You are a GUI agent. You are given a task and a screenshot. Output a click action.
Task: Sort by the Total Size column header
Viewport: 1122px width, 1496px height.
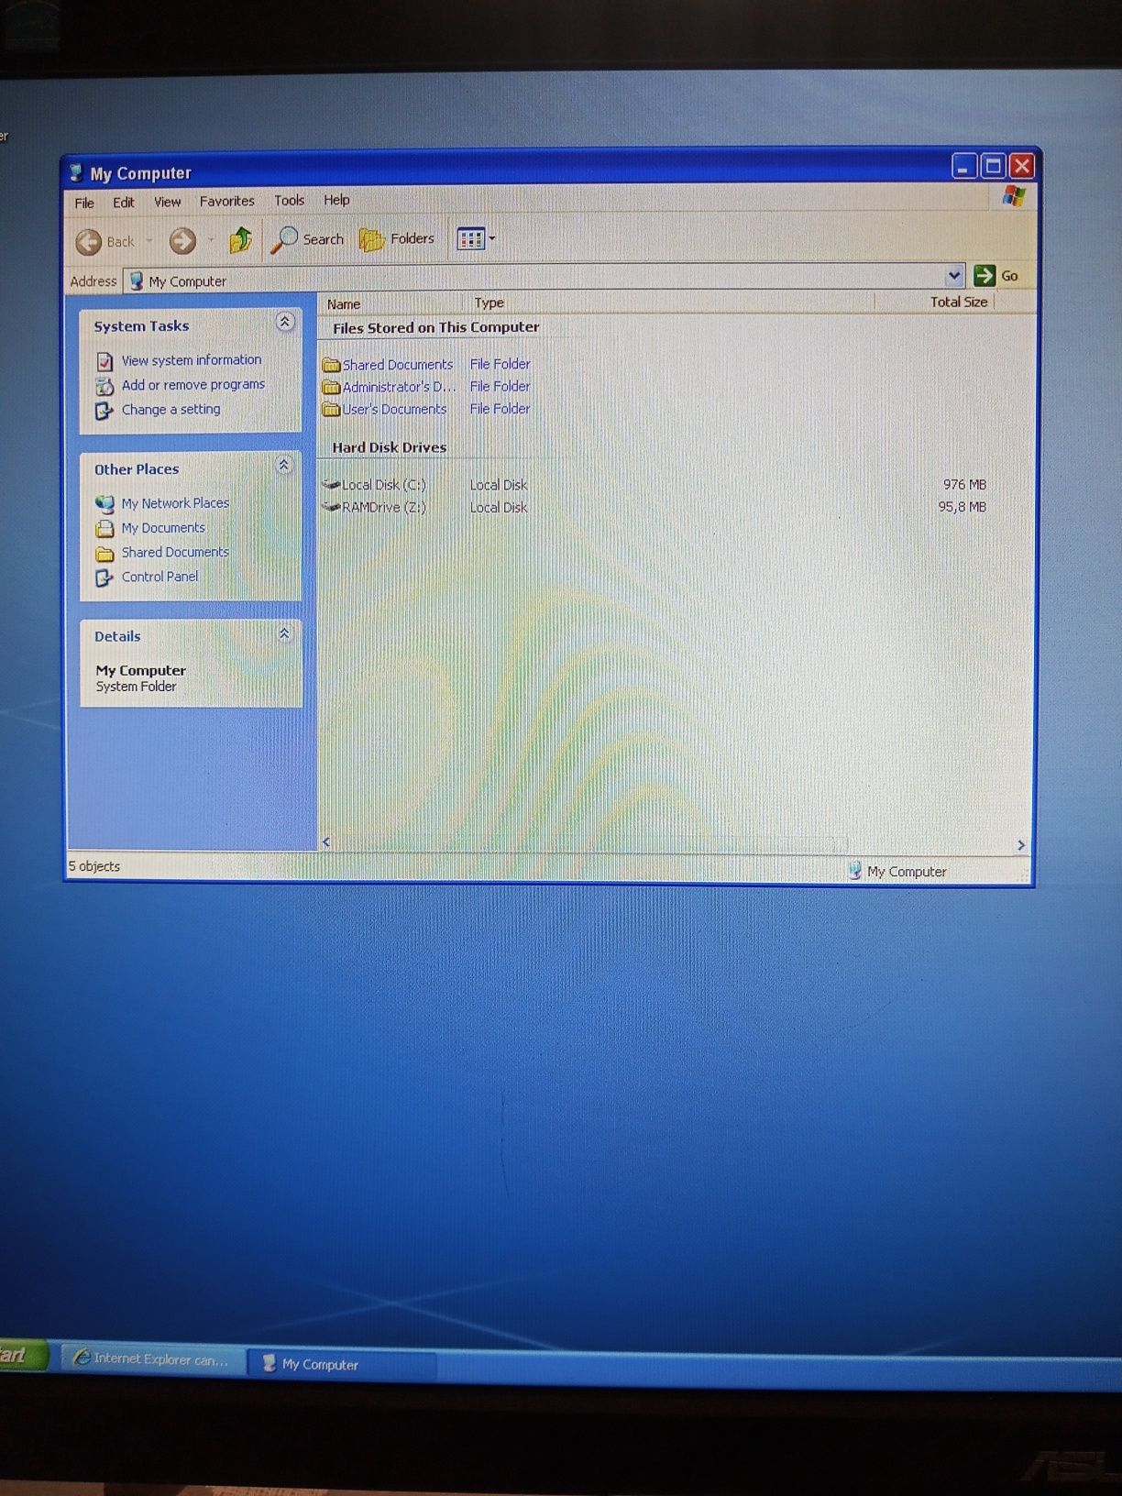[934, 302]
